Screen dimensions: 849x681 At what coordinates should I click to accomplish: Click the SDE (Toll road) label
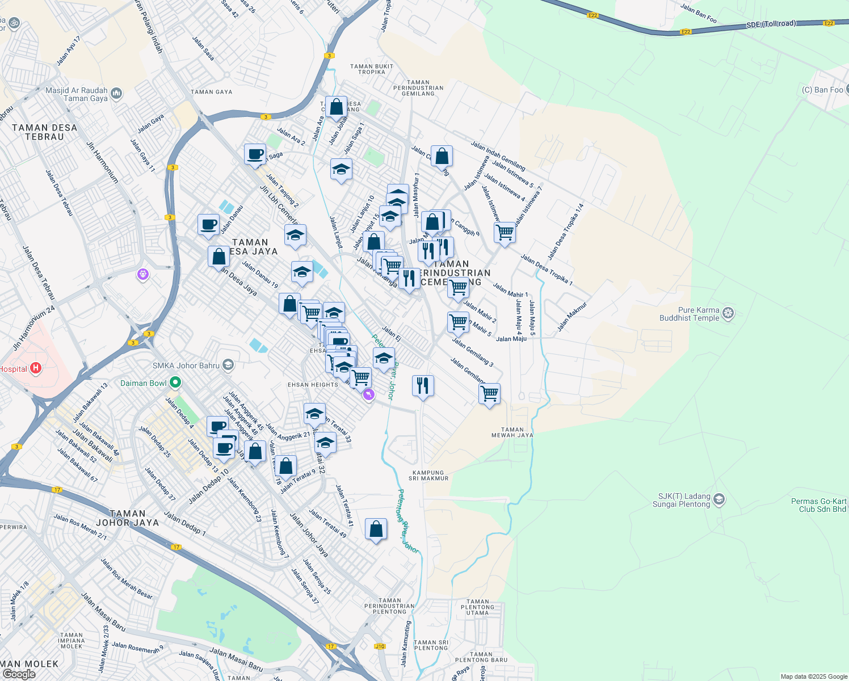click(771, 24)
